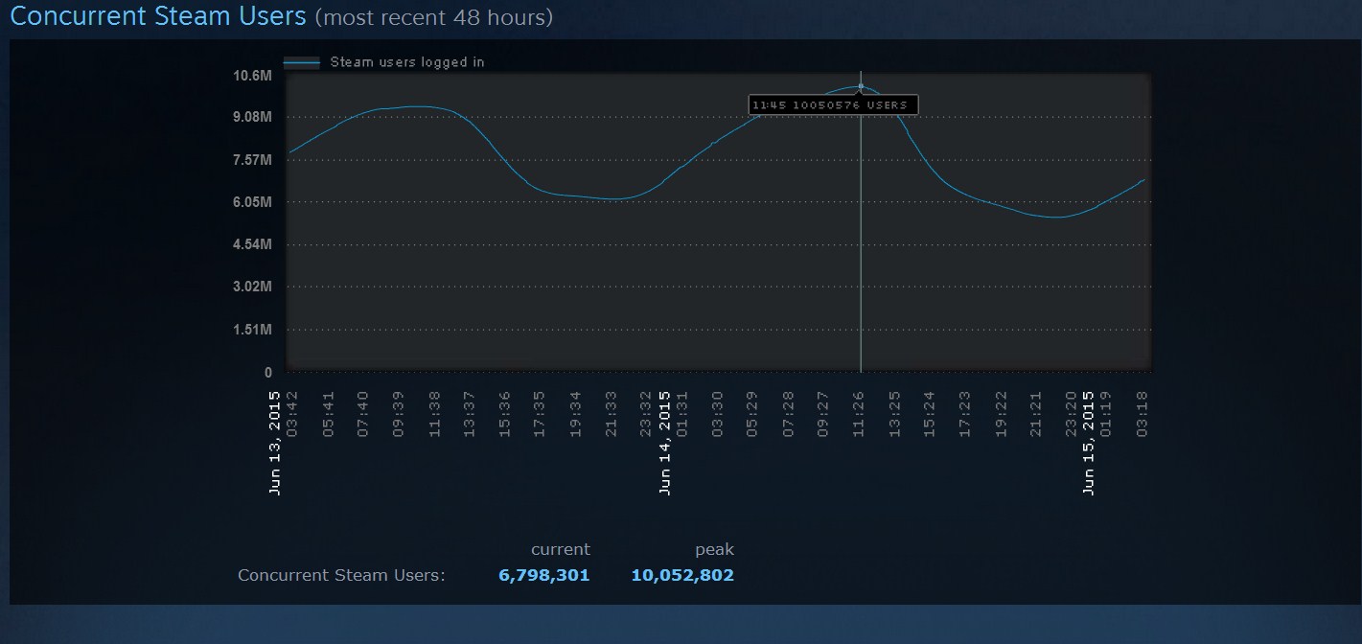This screenshot has width=1362, height=644.
Task: Click the blue legend line swatch
Action: click(302, 62)
